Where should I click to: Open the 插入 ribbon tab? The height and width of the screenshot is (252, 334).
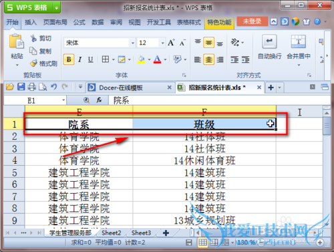click(31, 22)
